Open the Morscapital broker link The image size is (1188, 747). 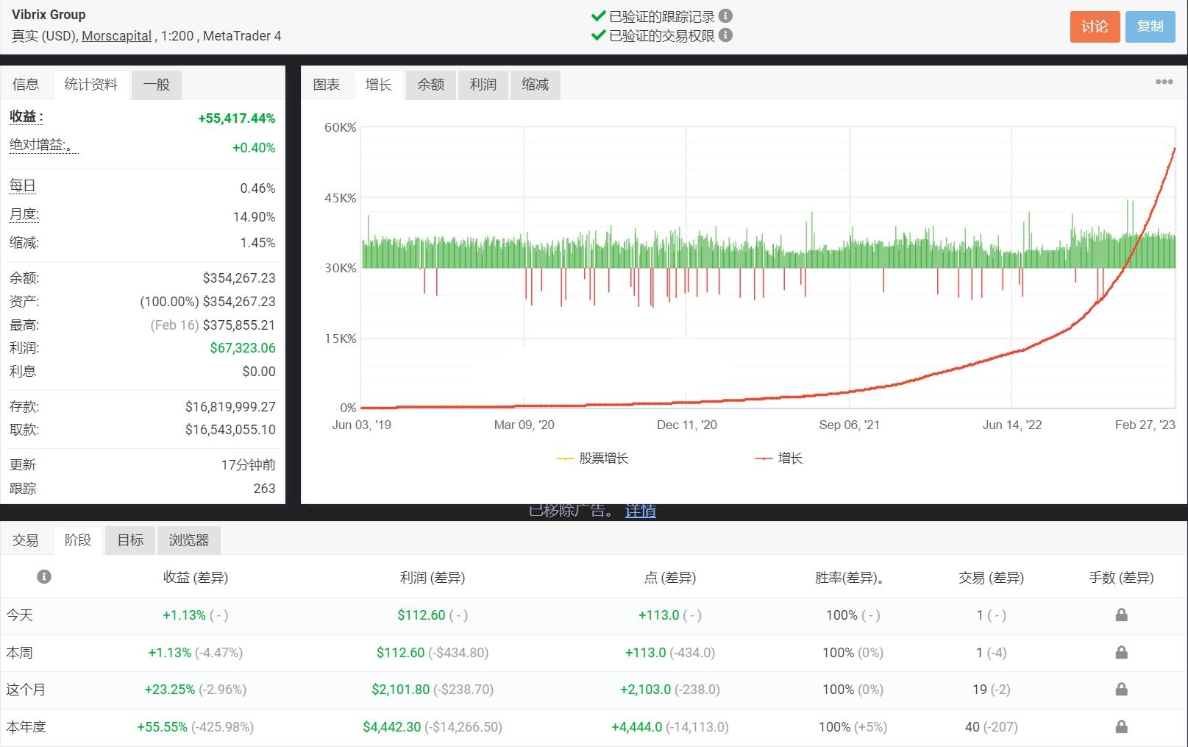coord(116,36)
